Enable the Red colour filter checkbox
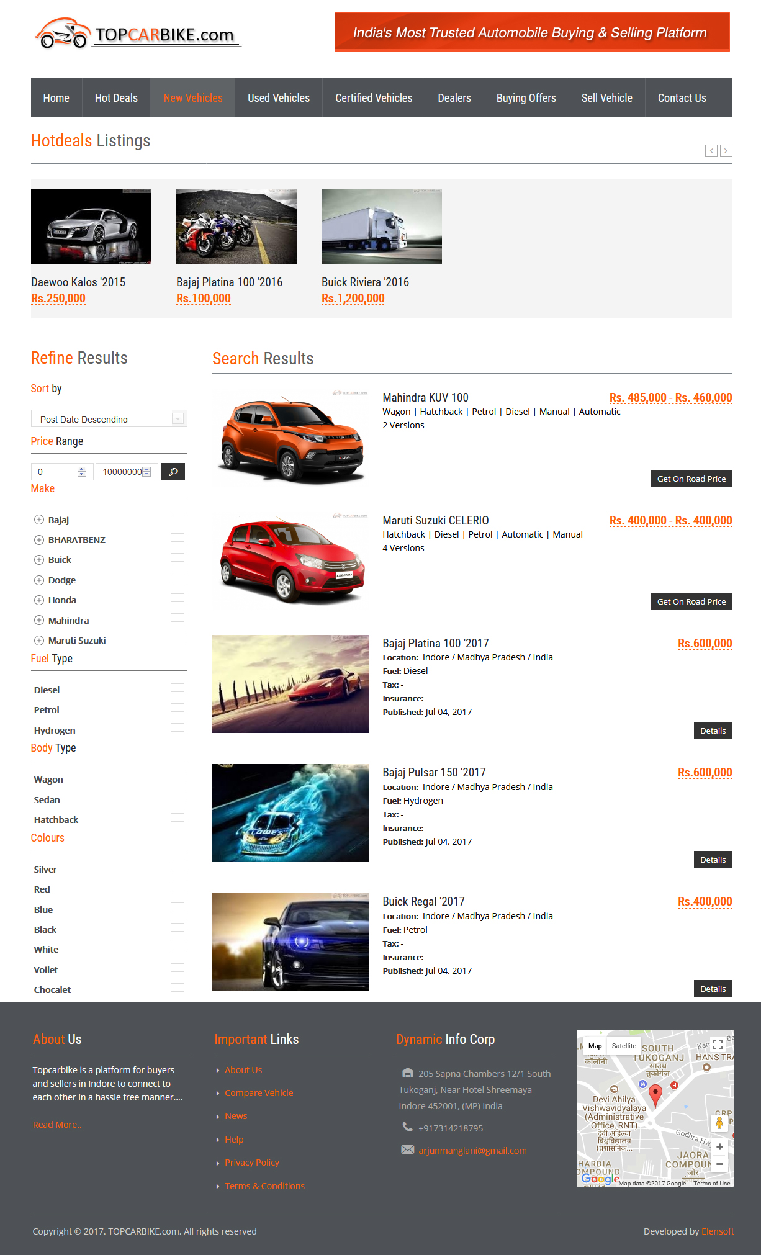The height and width of the screenshot is (1255, 761). 178,887
